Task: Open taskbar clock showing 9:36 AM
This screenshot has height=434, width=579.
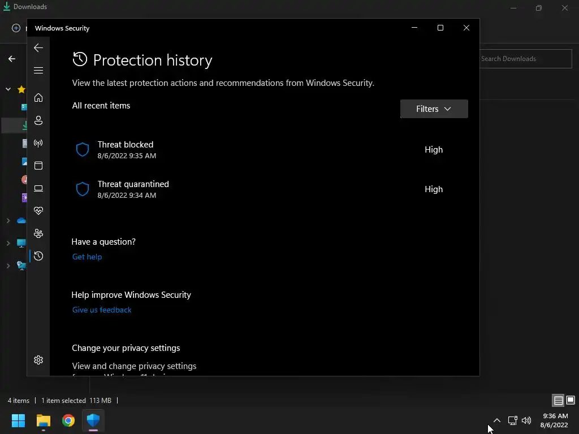Action: click(x=554, y=420)
